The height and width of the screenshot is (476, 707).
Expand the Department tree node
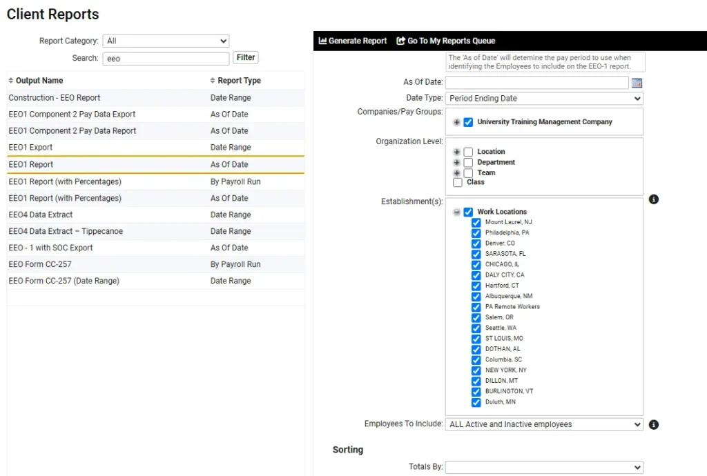[x=457, y=162]
